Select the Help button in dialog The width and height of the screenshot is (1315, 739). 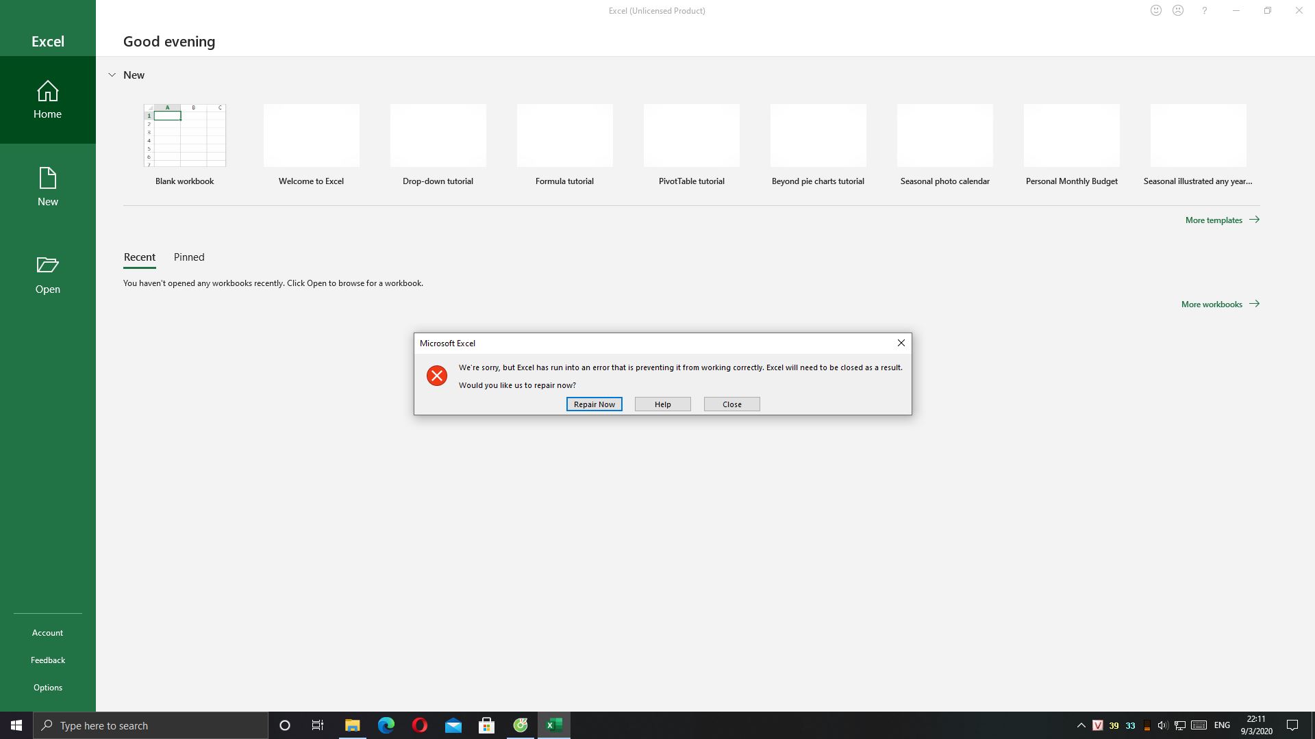pyautogui.click(x=663, y=403)
